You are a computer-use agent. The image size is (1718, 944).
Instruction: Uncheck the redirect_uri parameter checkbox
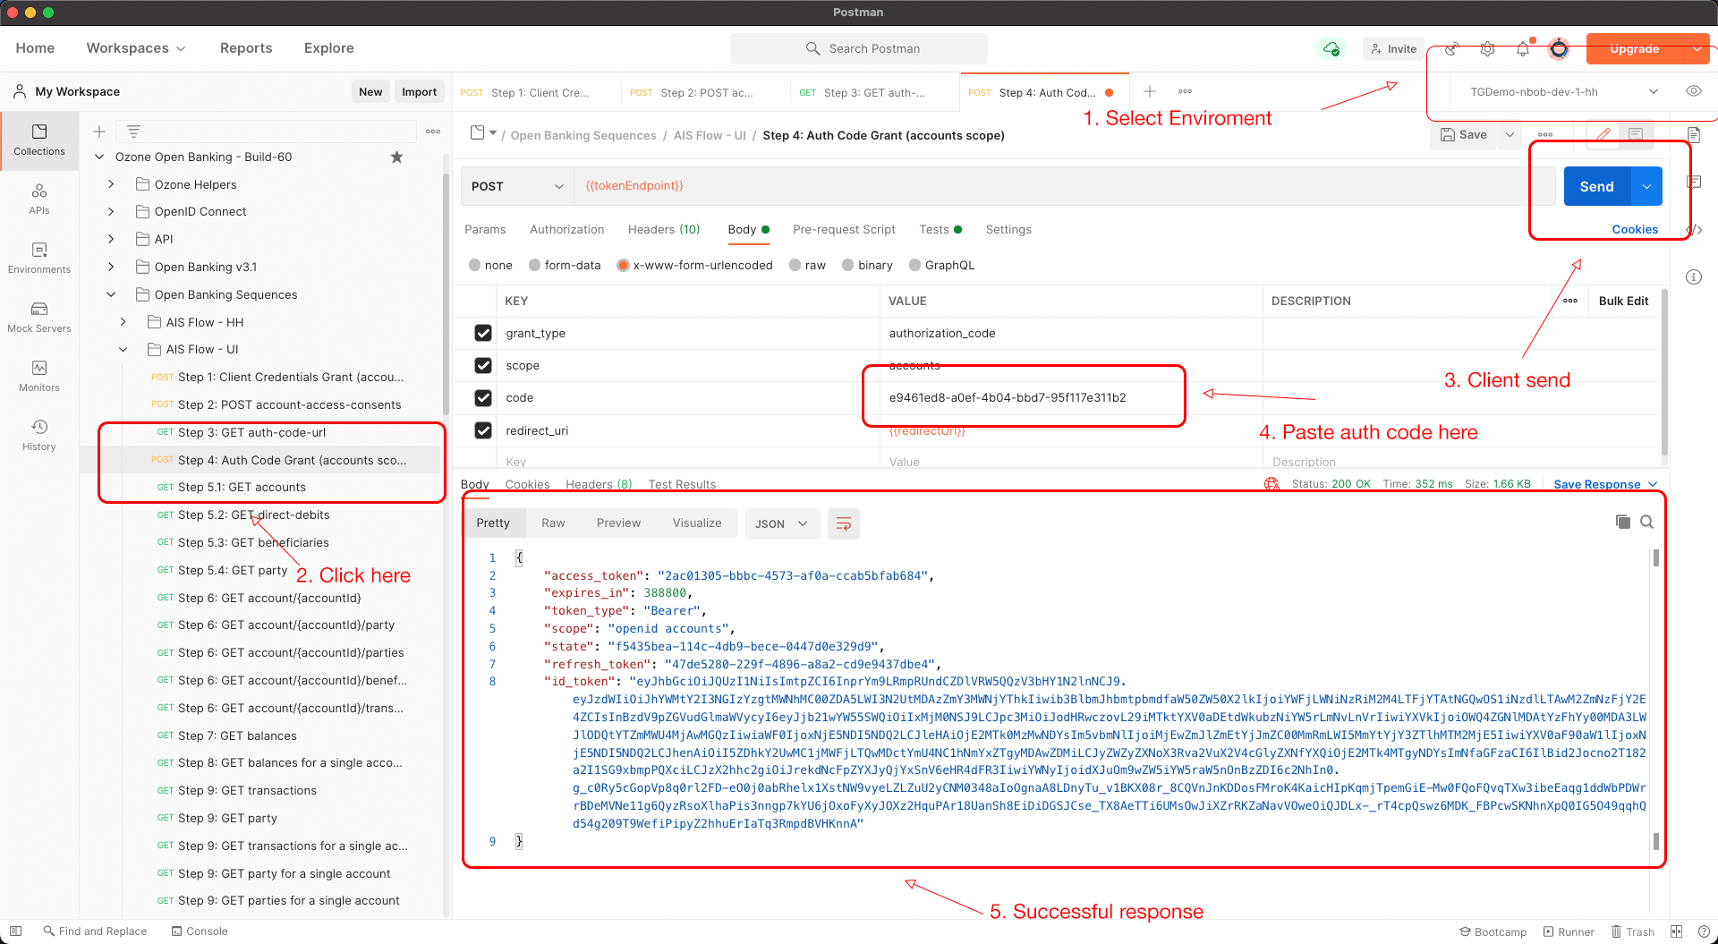483,430
